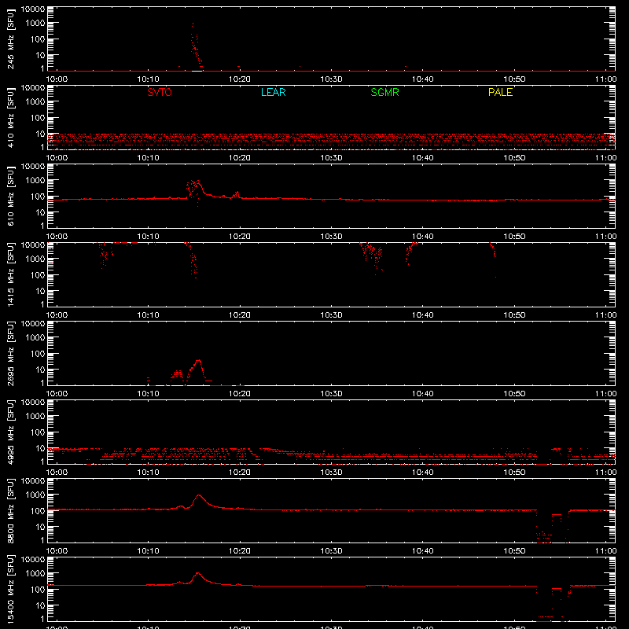Screen dimensions: 629x629
Task: Click the '2695 MHz [SFU]' axis title
Action: click(x=10, y=355)
